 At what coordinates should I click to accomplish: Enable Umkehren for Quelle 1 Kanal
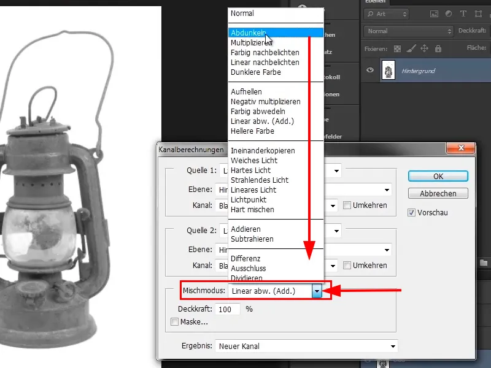coord(347,205)
